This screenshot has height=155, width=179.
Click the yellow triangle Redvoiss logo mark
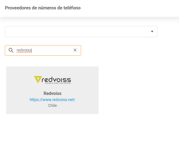(38, 80)
